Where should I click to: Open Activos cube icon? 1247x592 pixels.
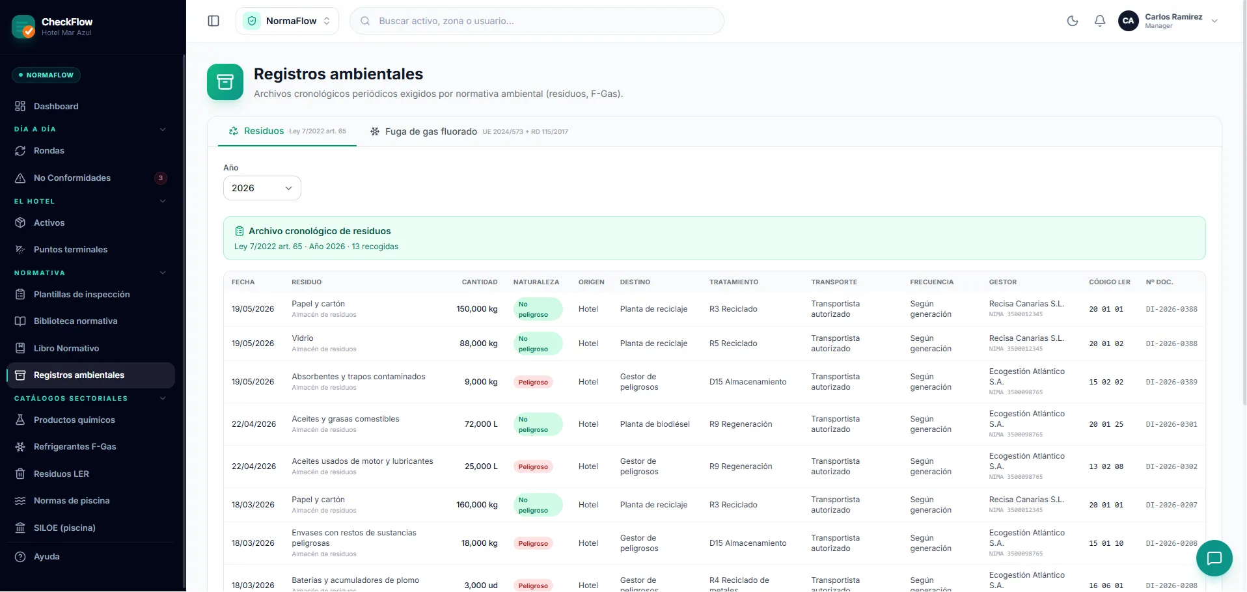[x=20, y=222]
